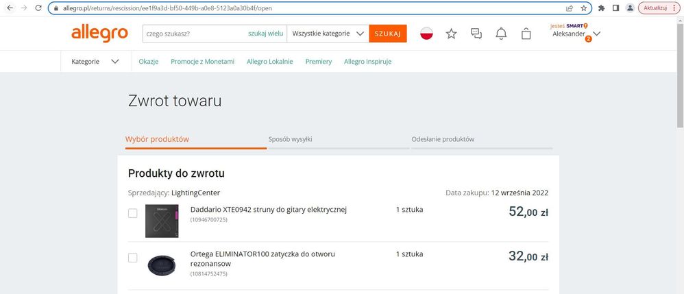Click the seller name LightingCenter
Screen dimensions: 684x294
click(x=195, y=193)
